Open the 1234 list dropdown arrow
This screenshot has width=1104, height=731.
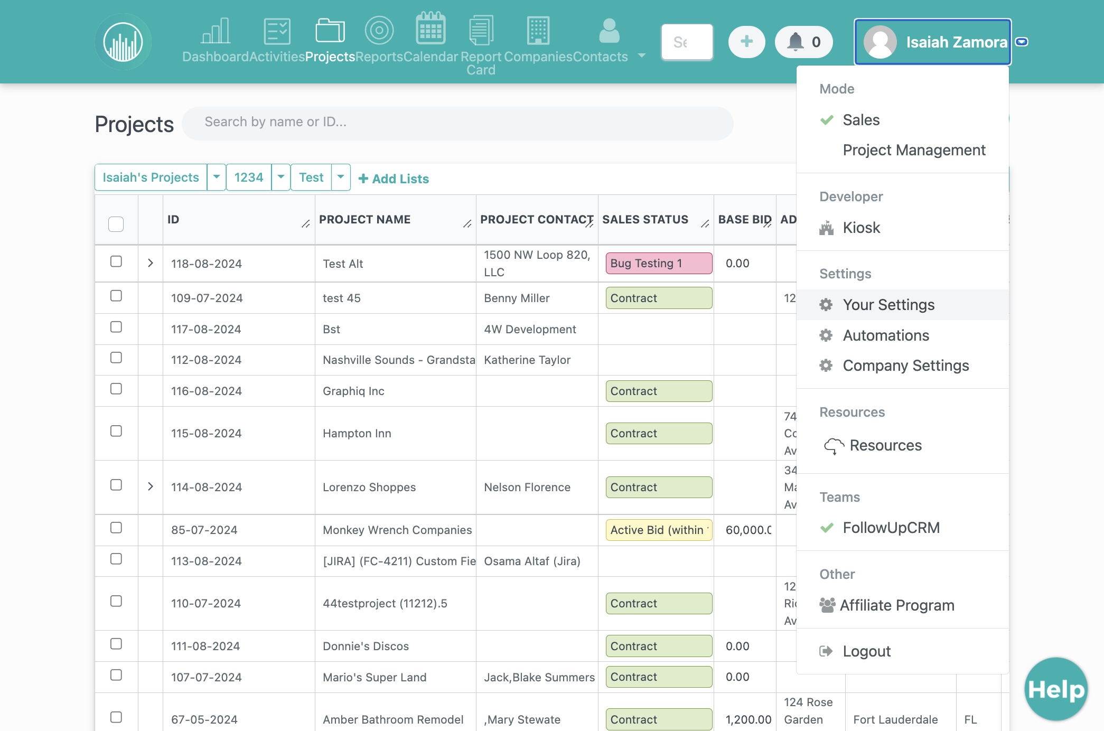click(280, 177)
